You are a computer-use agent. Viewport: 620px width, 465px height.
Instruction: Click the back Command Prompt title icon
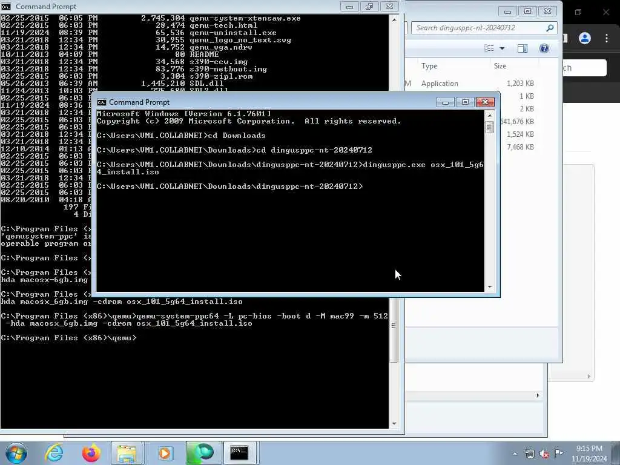pyautogui.click(x=6, y=6)
